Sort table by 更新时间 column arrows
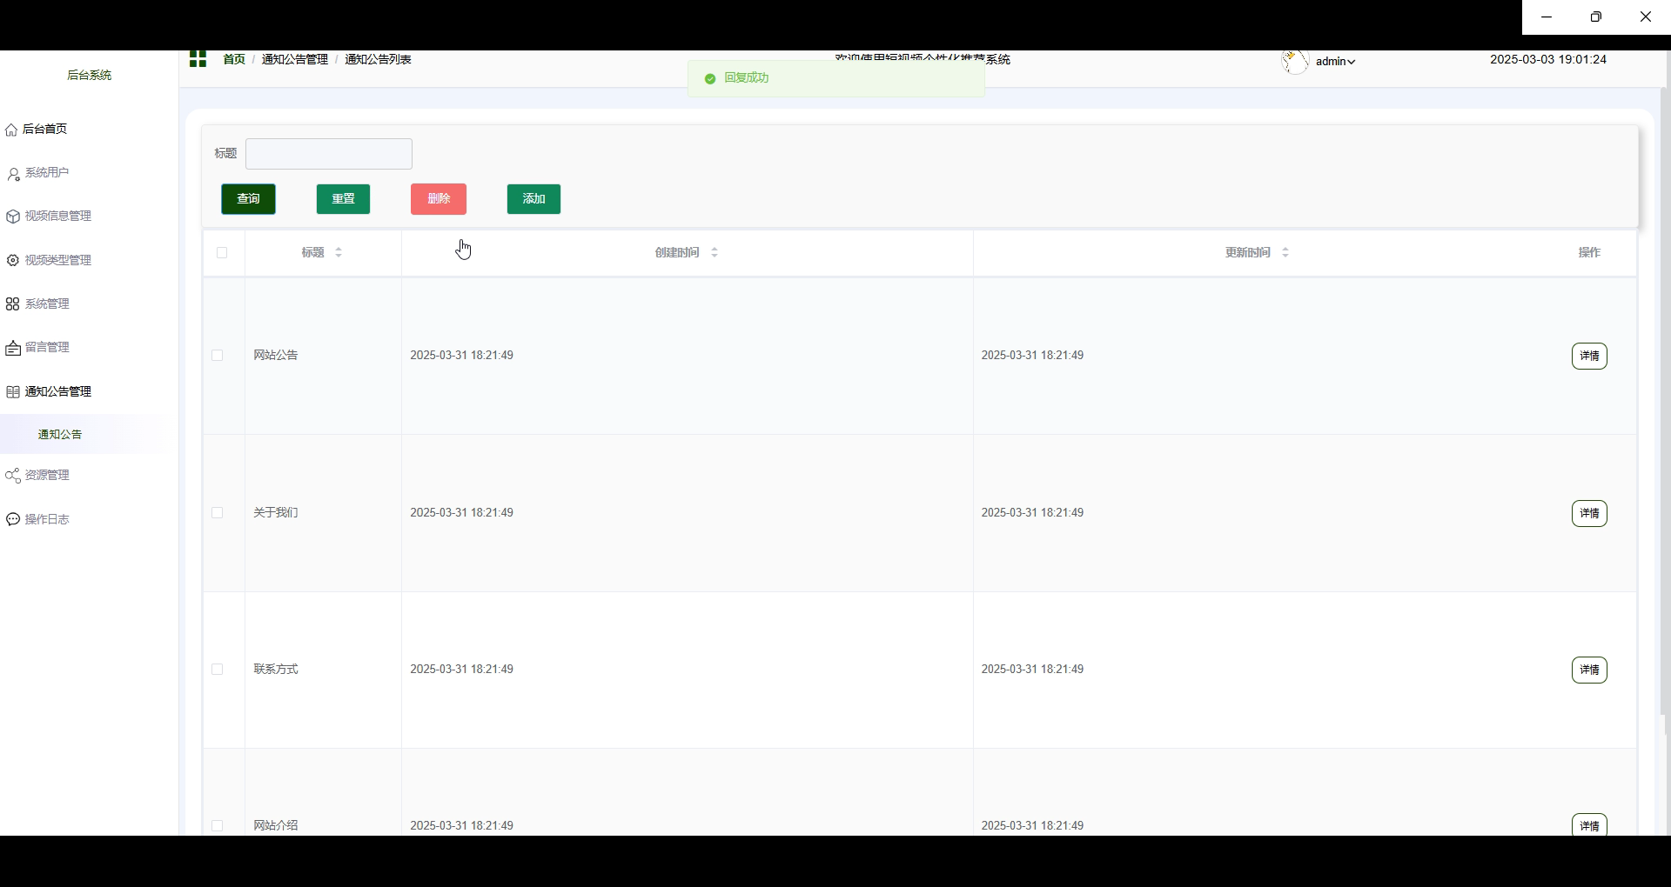 coord(1285,252)
